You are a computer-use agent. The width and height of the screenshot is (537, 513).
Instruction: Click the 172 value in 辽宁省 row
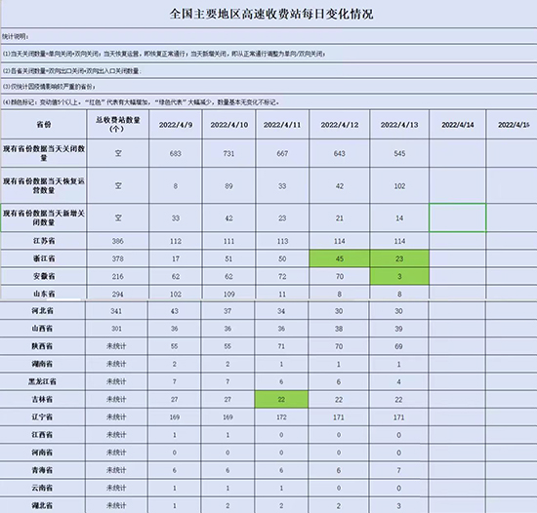[x=281, y=416]
